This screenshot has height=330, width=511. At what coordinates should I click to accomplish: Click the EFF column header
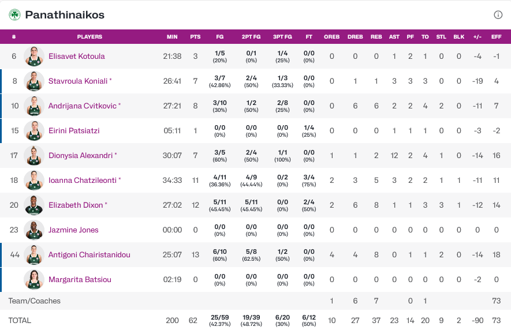496,37
